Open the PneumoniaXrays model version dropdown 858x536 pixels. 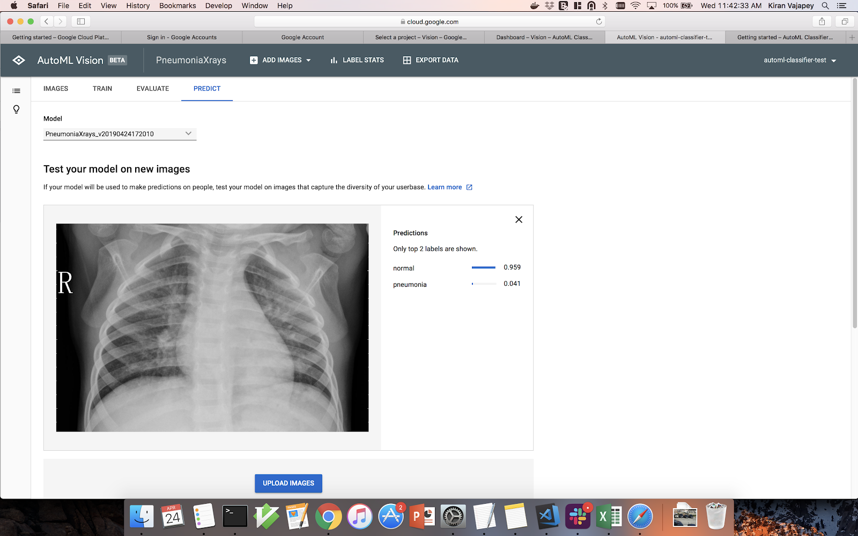coord(120,134)
